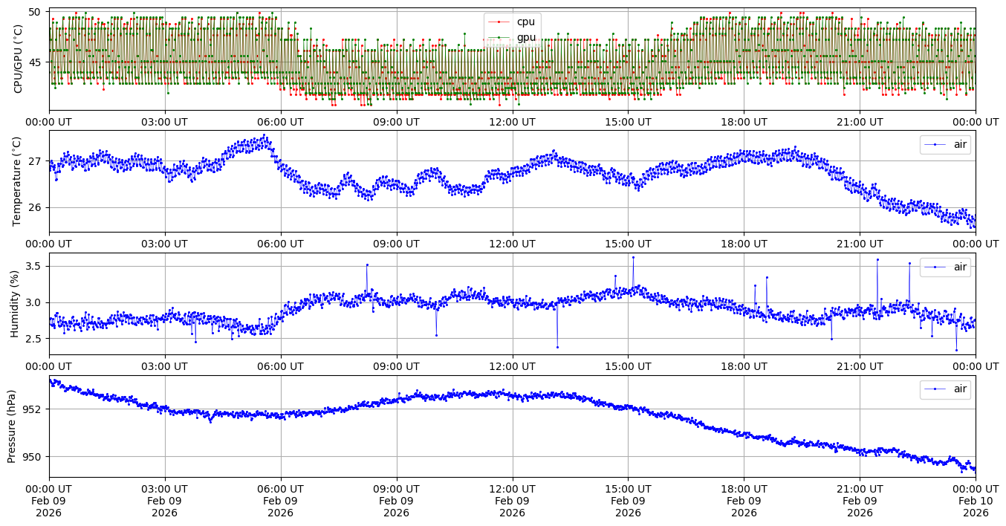Select the Pressure (hPa) y-axis label
The width and height of the screenshot is (1006, 526).
click(12, 426)
